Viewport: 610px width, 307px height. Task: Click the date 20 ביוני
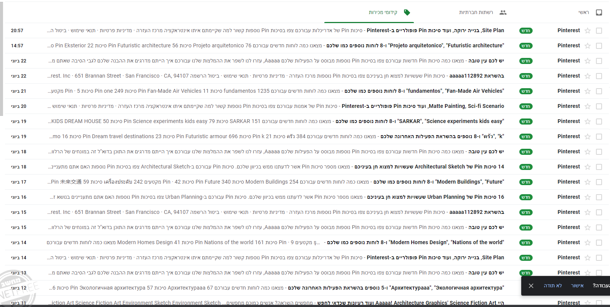19,106
